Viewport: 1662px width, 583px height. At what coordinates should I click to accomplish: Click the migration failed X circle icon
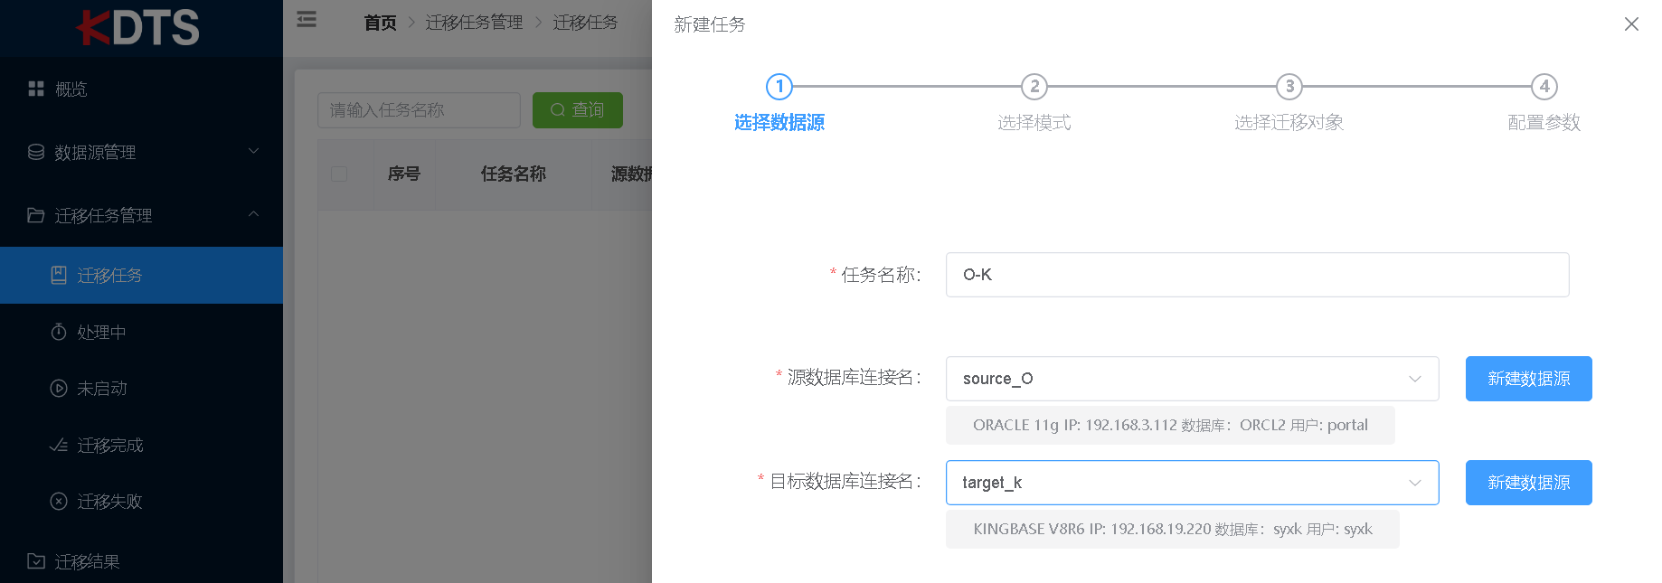click(59, 501)
